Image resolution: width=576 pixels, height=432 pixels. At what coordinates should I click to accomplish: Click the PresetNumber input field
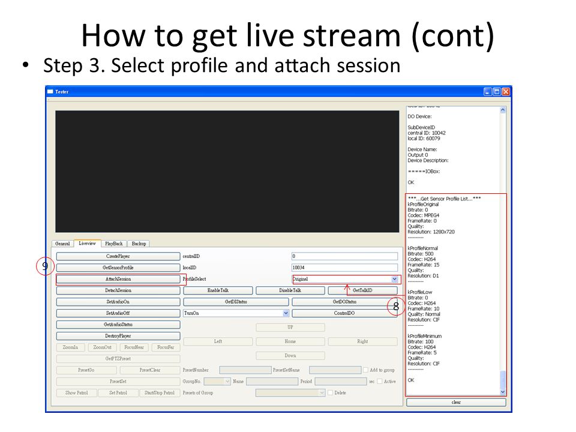[x=245, y=370]
